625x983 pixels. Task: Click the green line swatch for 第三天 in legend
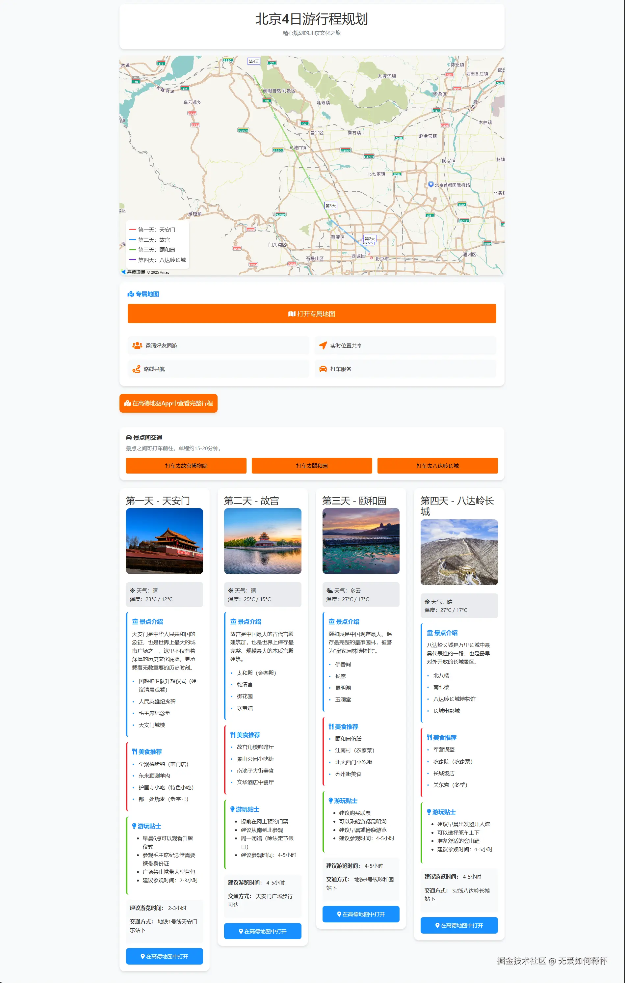133,250
